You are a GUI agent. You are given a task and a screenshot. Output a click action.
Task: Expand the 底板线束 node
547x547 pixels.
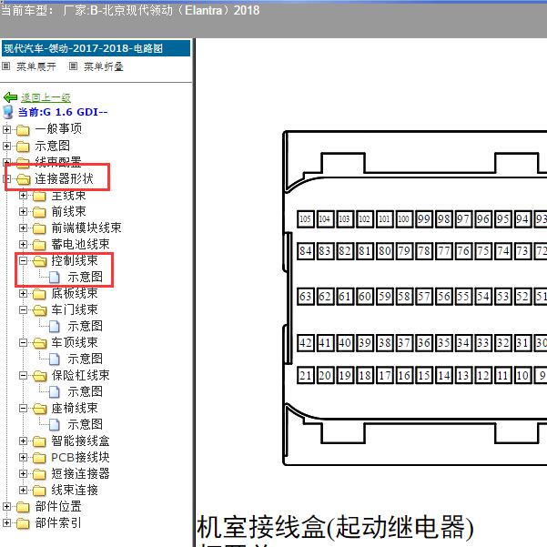23,293
